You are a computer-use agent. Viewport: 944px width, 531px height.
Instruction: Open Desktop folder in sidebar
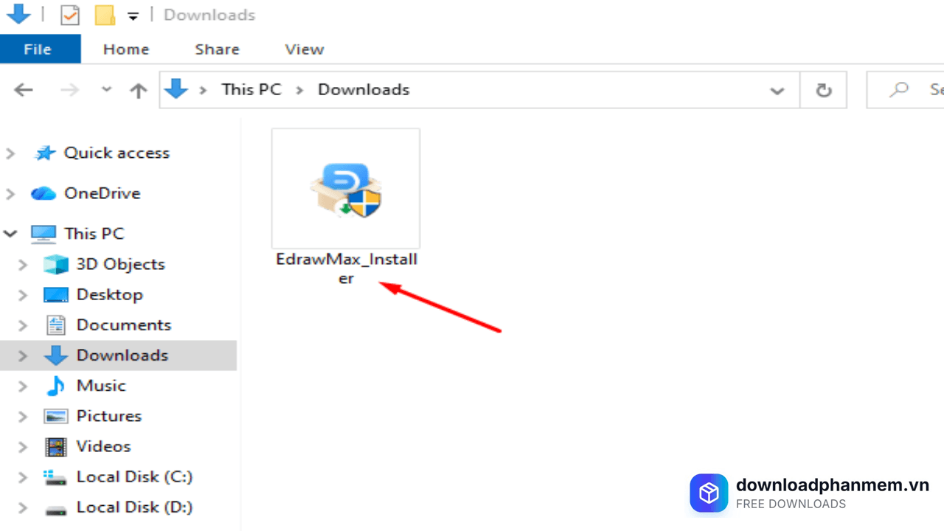click(x=109, y=294)
